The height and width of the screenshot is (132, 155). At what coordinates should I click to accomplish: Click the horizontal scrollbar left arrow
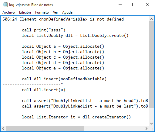pos(3,128)
